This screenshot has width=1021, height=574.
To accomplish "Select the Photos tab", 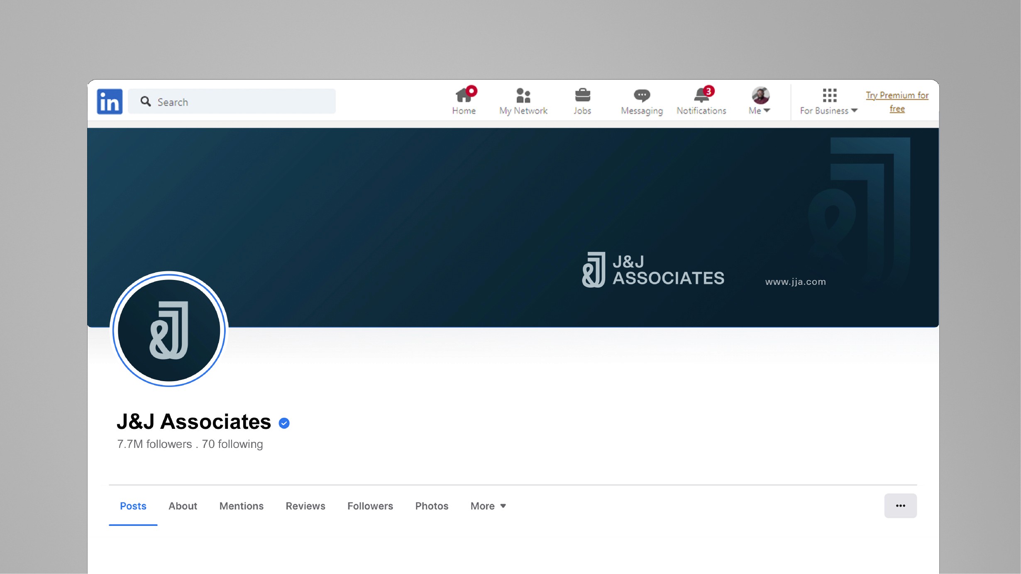I will coord(432,506).
